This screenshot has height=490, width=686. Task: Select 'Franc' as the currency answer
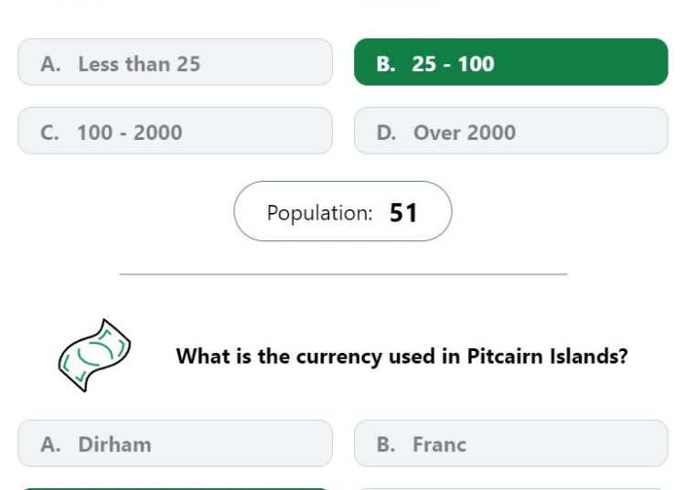511,443
